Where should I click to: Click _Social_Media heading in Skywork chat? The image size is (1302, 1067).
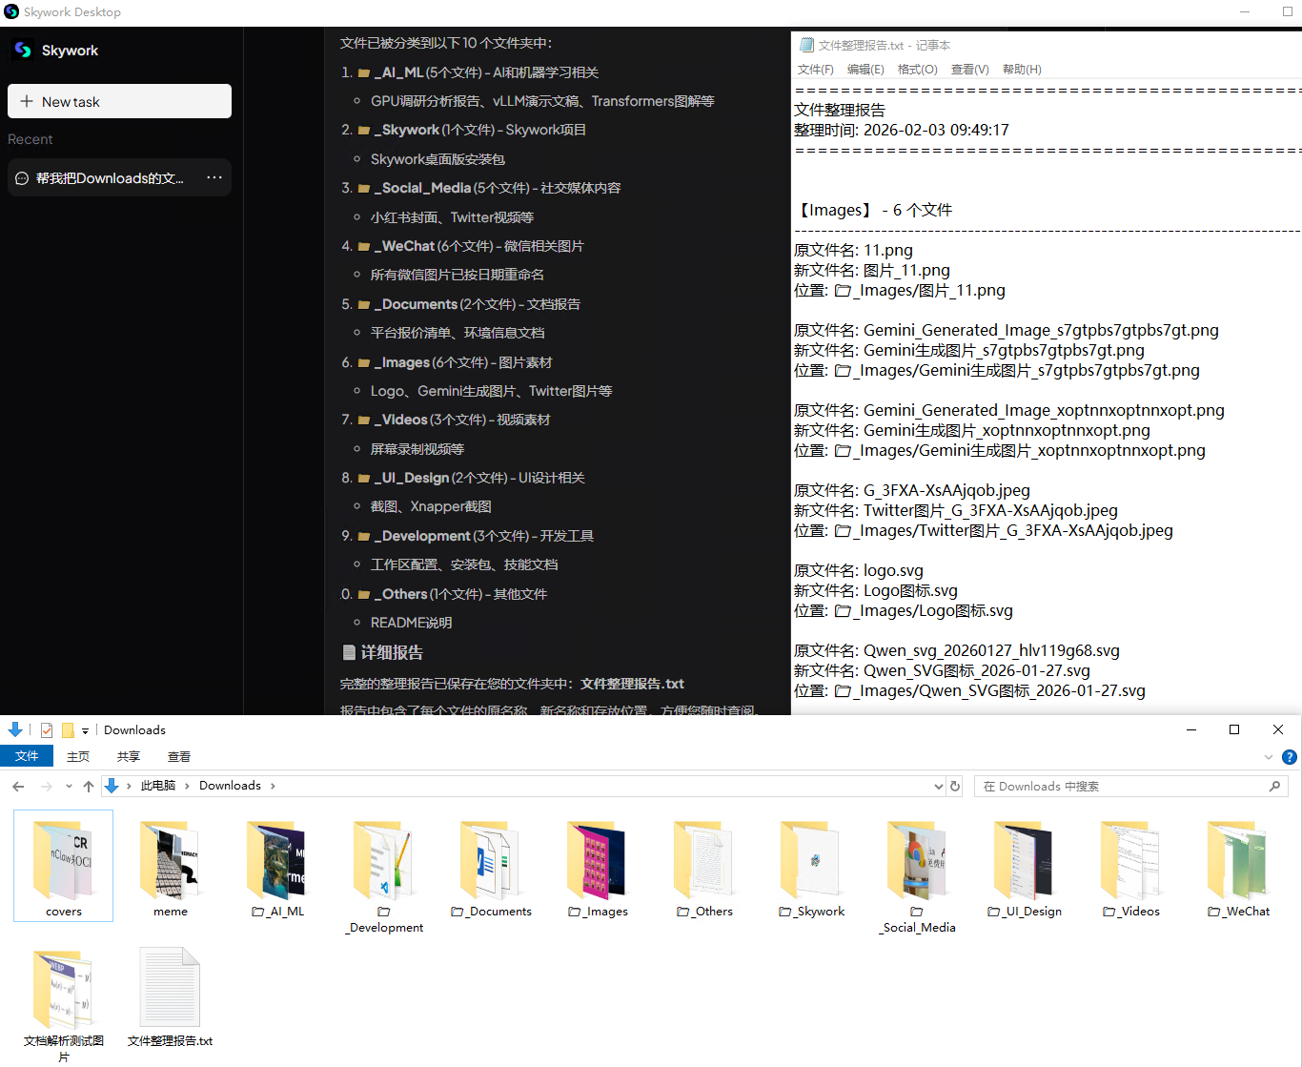point(422,188)
